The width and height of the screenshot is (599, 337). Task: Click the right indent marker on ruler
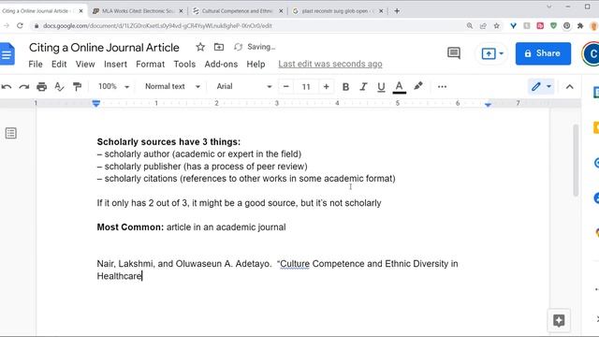488,104
